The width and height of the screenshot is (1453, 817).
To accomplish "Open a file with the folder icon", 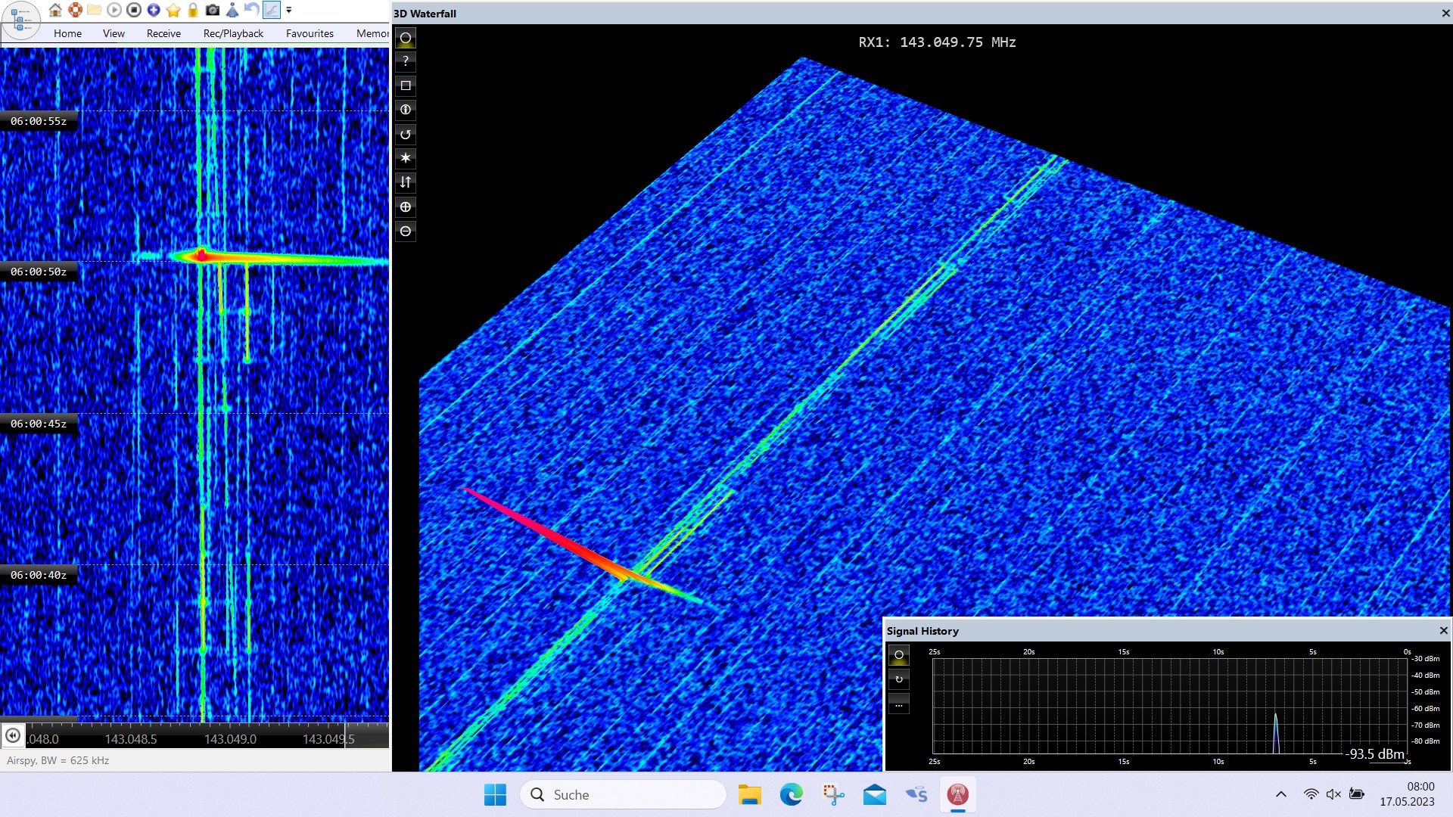I will click(x=95, y=10).
